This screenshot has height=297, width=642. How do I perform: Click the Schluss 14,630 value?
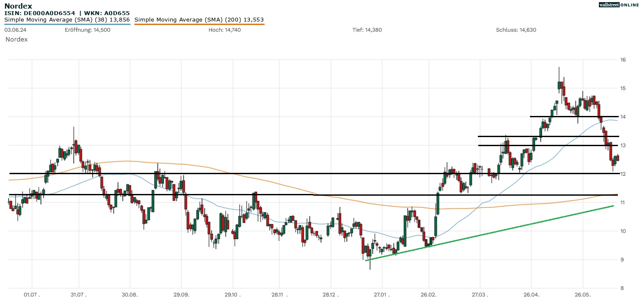[x=516, y=30]
